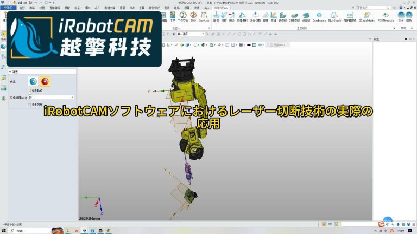
Task: Open the PMI ribbon tab
Action: click(132, 8)
